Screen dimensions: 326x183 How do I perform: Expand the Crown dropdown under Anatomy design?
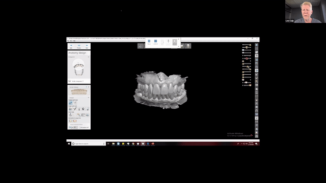88,57
